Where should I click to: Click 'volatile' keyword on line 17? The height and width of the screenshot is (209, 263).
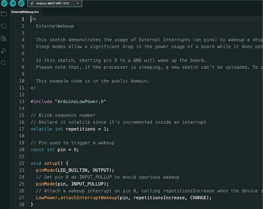click(41, 129)
